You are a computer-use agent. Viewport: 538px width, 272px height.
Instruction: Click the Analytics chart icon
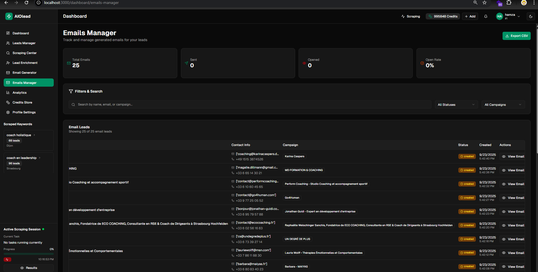(8, 93)
